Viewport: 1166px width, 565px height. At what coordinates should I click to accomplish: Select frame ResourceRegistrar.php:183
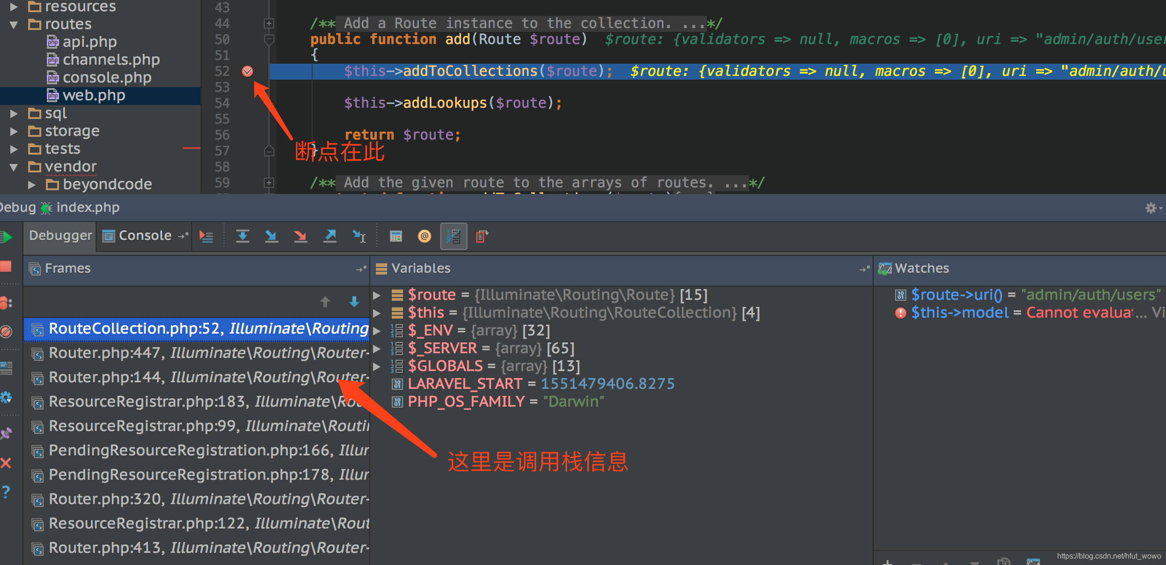197,402
